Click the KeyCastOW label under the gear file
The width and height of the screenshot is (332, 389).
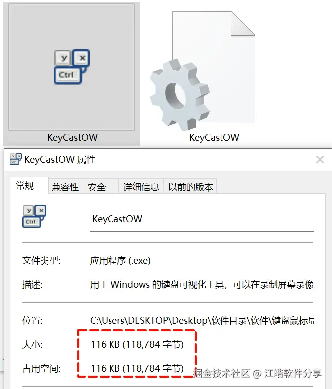215,138
